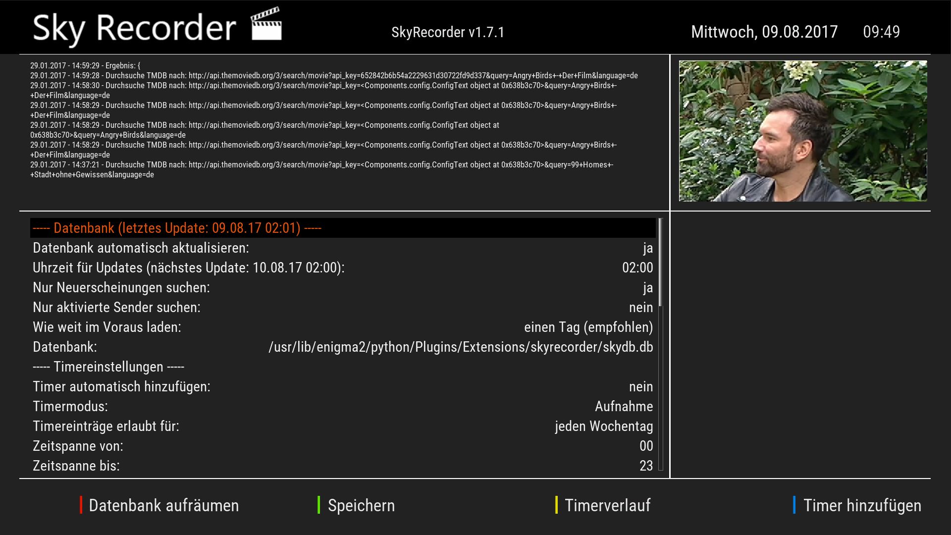Toggle 'Nur Neuerscheinungen suchen' setting
951x535 pixels.
click(x=647, y=287)
